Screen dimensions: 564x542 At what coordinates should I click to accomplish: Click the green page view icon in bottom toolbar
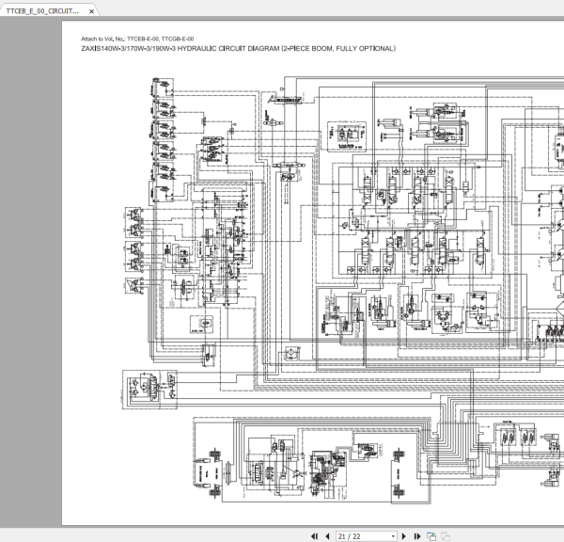pos(431,535)
